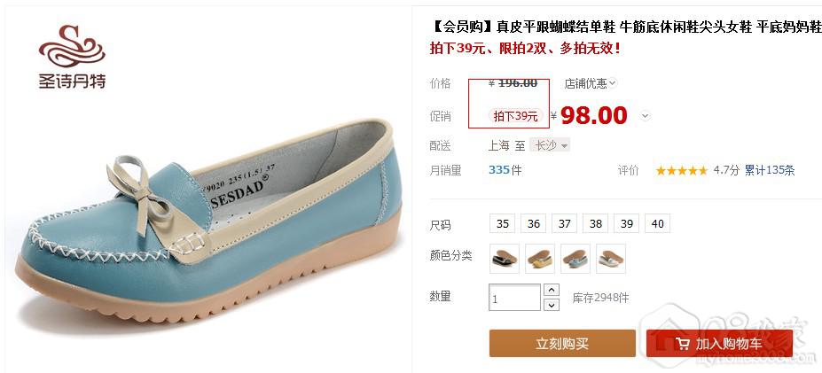The image size is (822, 373).
Task: Click the five-star rating icons
Action: coord(682,170)
